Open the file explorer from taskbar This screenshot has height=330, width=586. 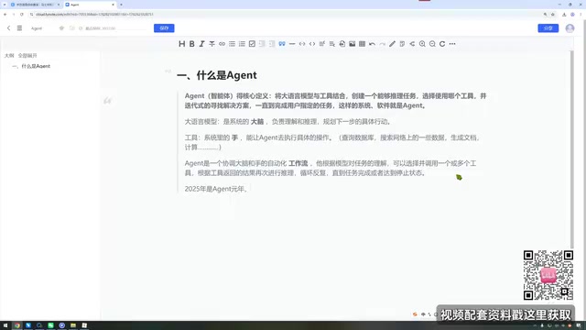click(73, 325)
